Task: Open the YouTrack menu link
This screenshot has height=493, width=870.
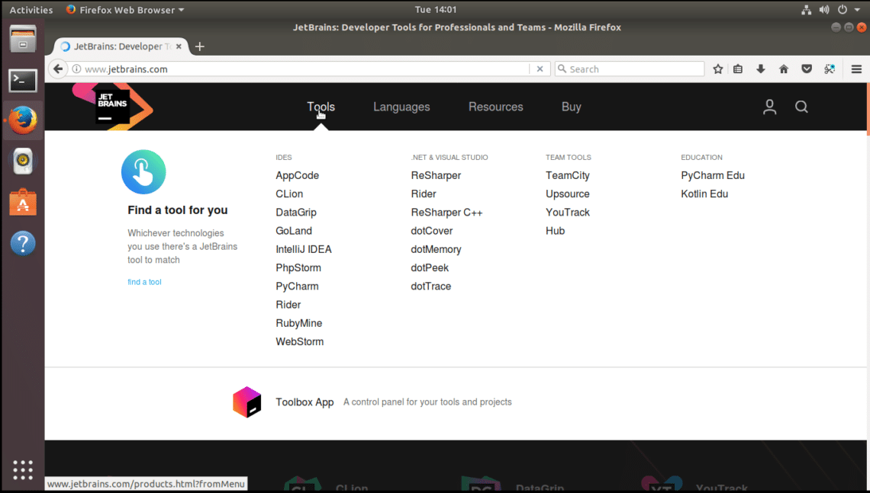Action: [568, 212]
